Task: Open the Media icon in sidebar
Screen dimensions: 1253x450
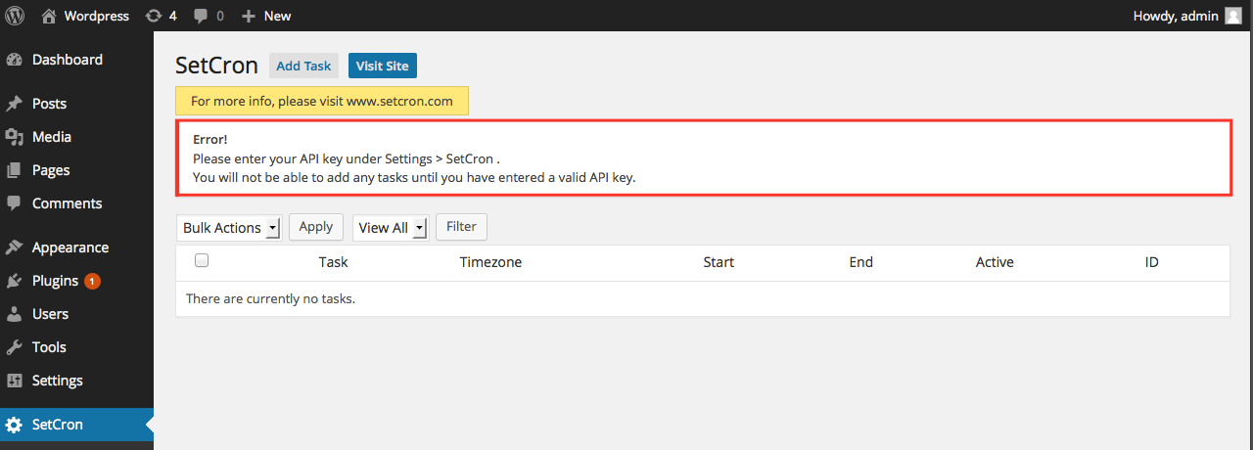Action: click(x=14, y=137)
